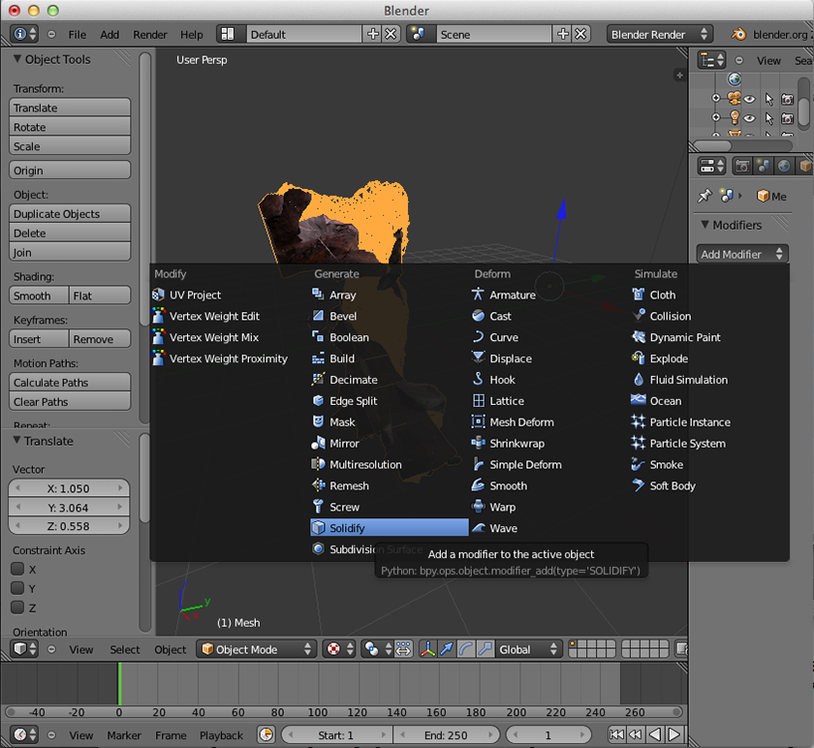Screen dimensions: 814x748
Task: Enable the Z constraint axis checkbox
Action: 17,608
